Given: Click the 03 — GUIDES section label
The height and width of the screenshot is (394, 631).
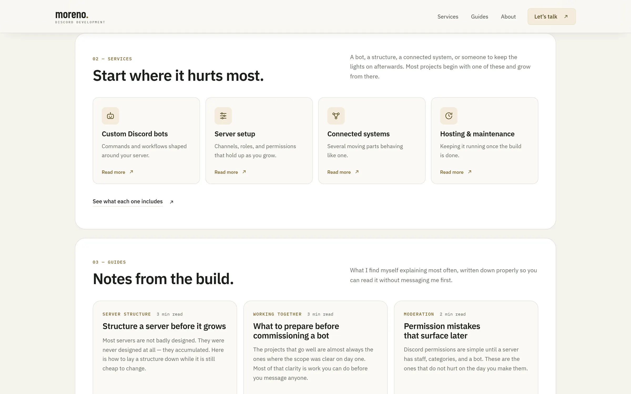Looking at the screenshot, I should [109, 262].
